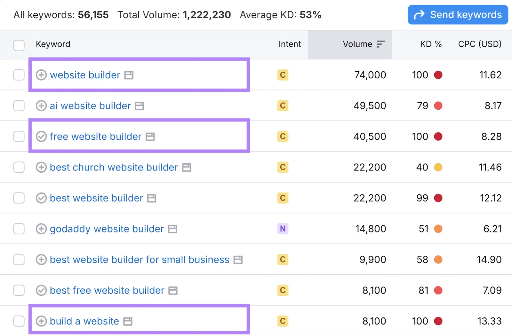Click the red KD difficulty dot for "website builder"

pos(439,75)
